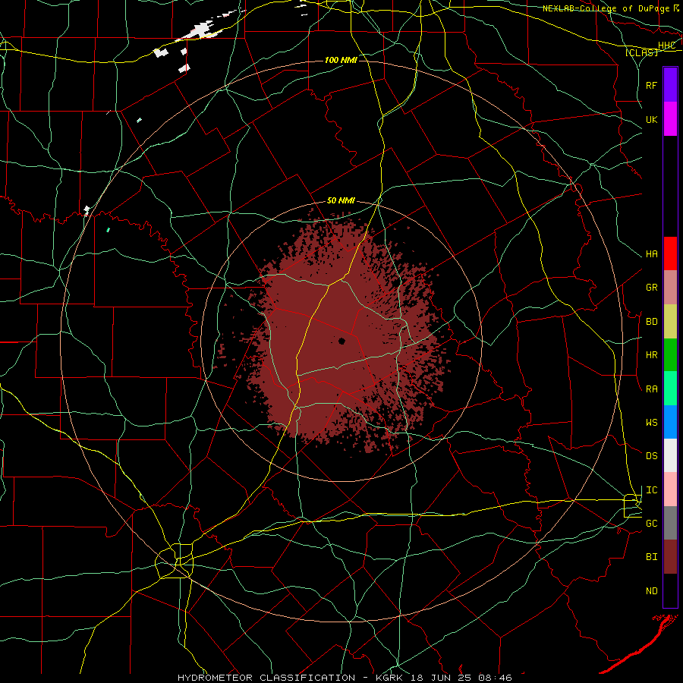
Task: Click the DS white legend swatch
Action: pos(670,455)
